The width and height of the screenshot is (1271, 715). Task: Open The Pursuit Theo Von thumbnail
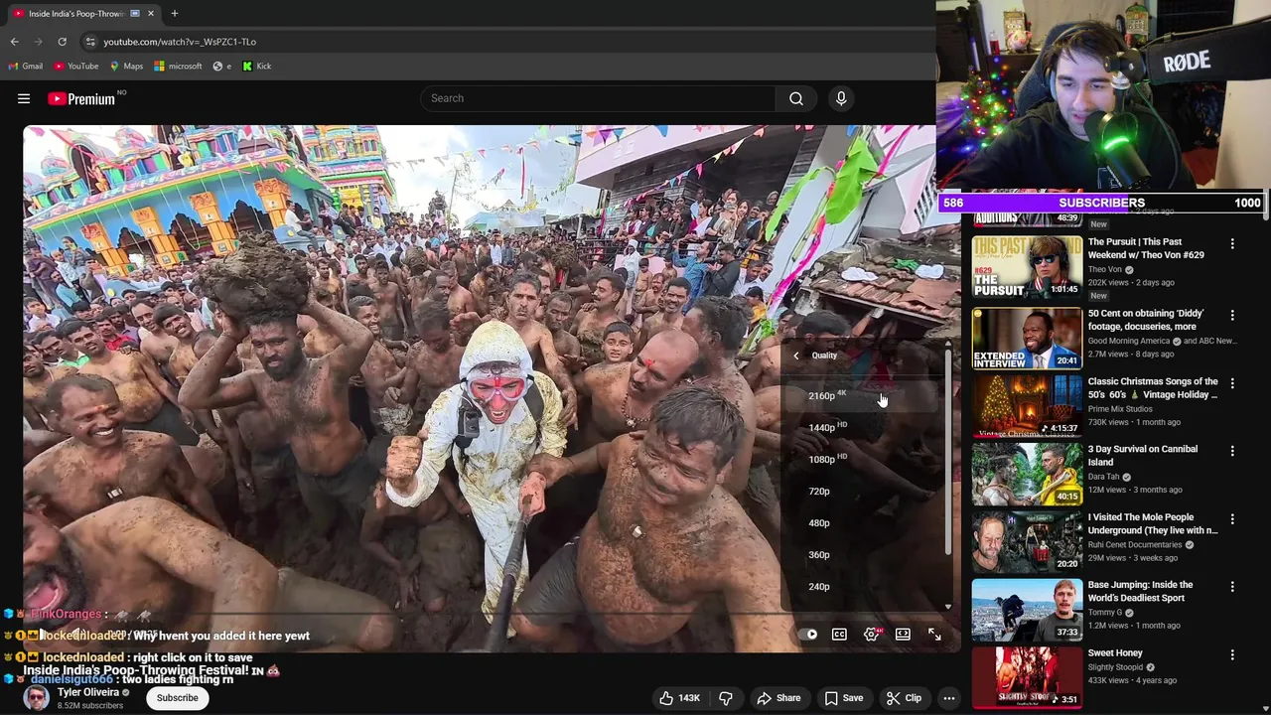tap(1027, 268)
